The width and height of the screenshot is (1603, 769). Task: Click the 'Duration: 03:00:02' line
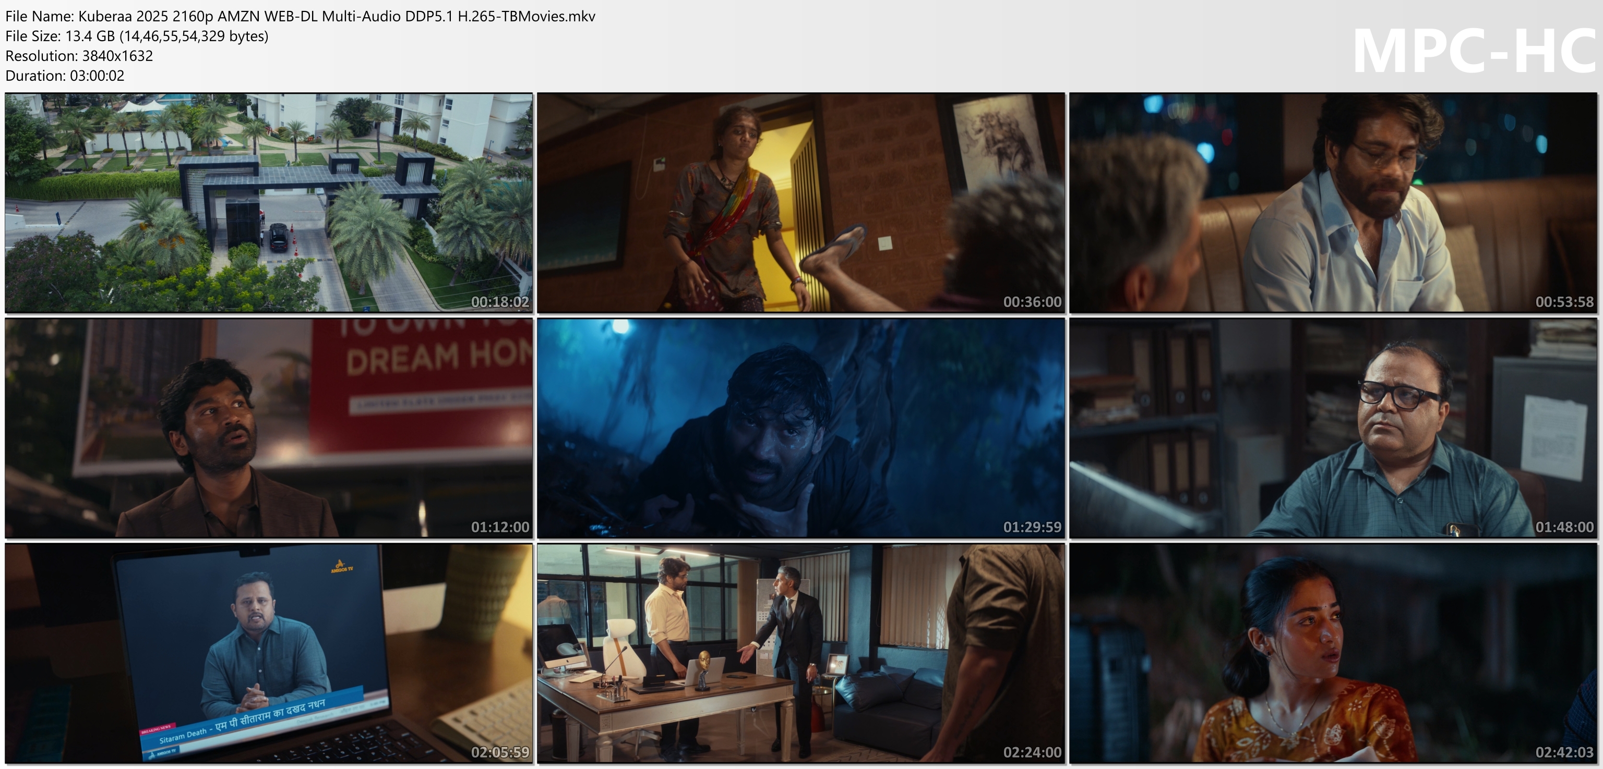65,76
